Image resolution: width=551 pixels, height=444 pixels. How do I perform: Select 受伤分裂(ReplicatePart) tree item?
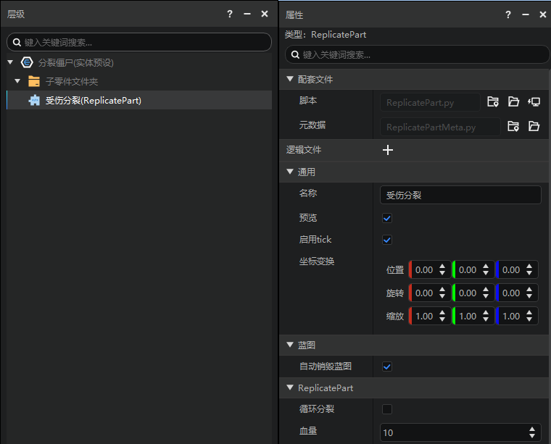(139, 101)
